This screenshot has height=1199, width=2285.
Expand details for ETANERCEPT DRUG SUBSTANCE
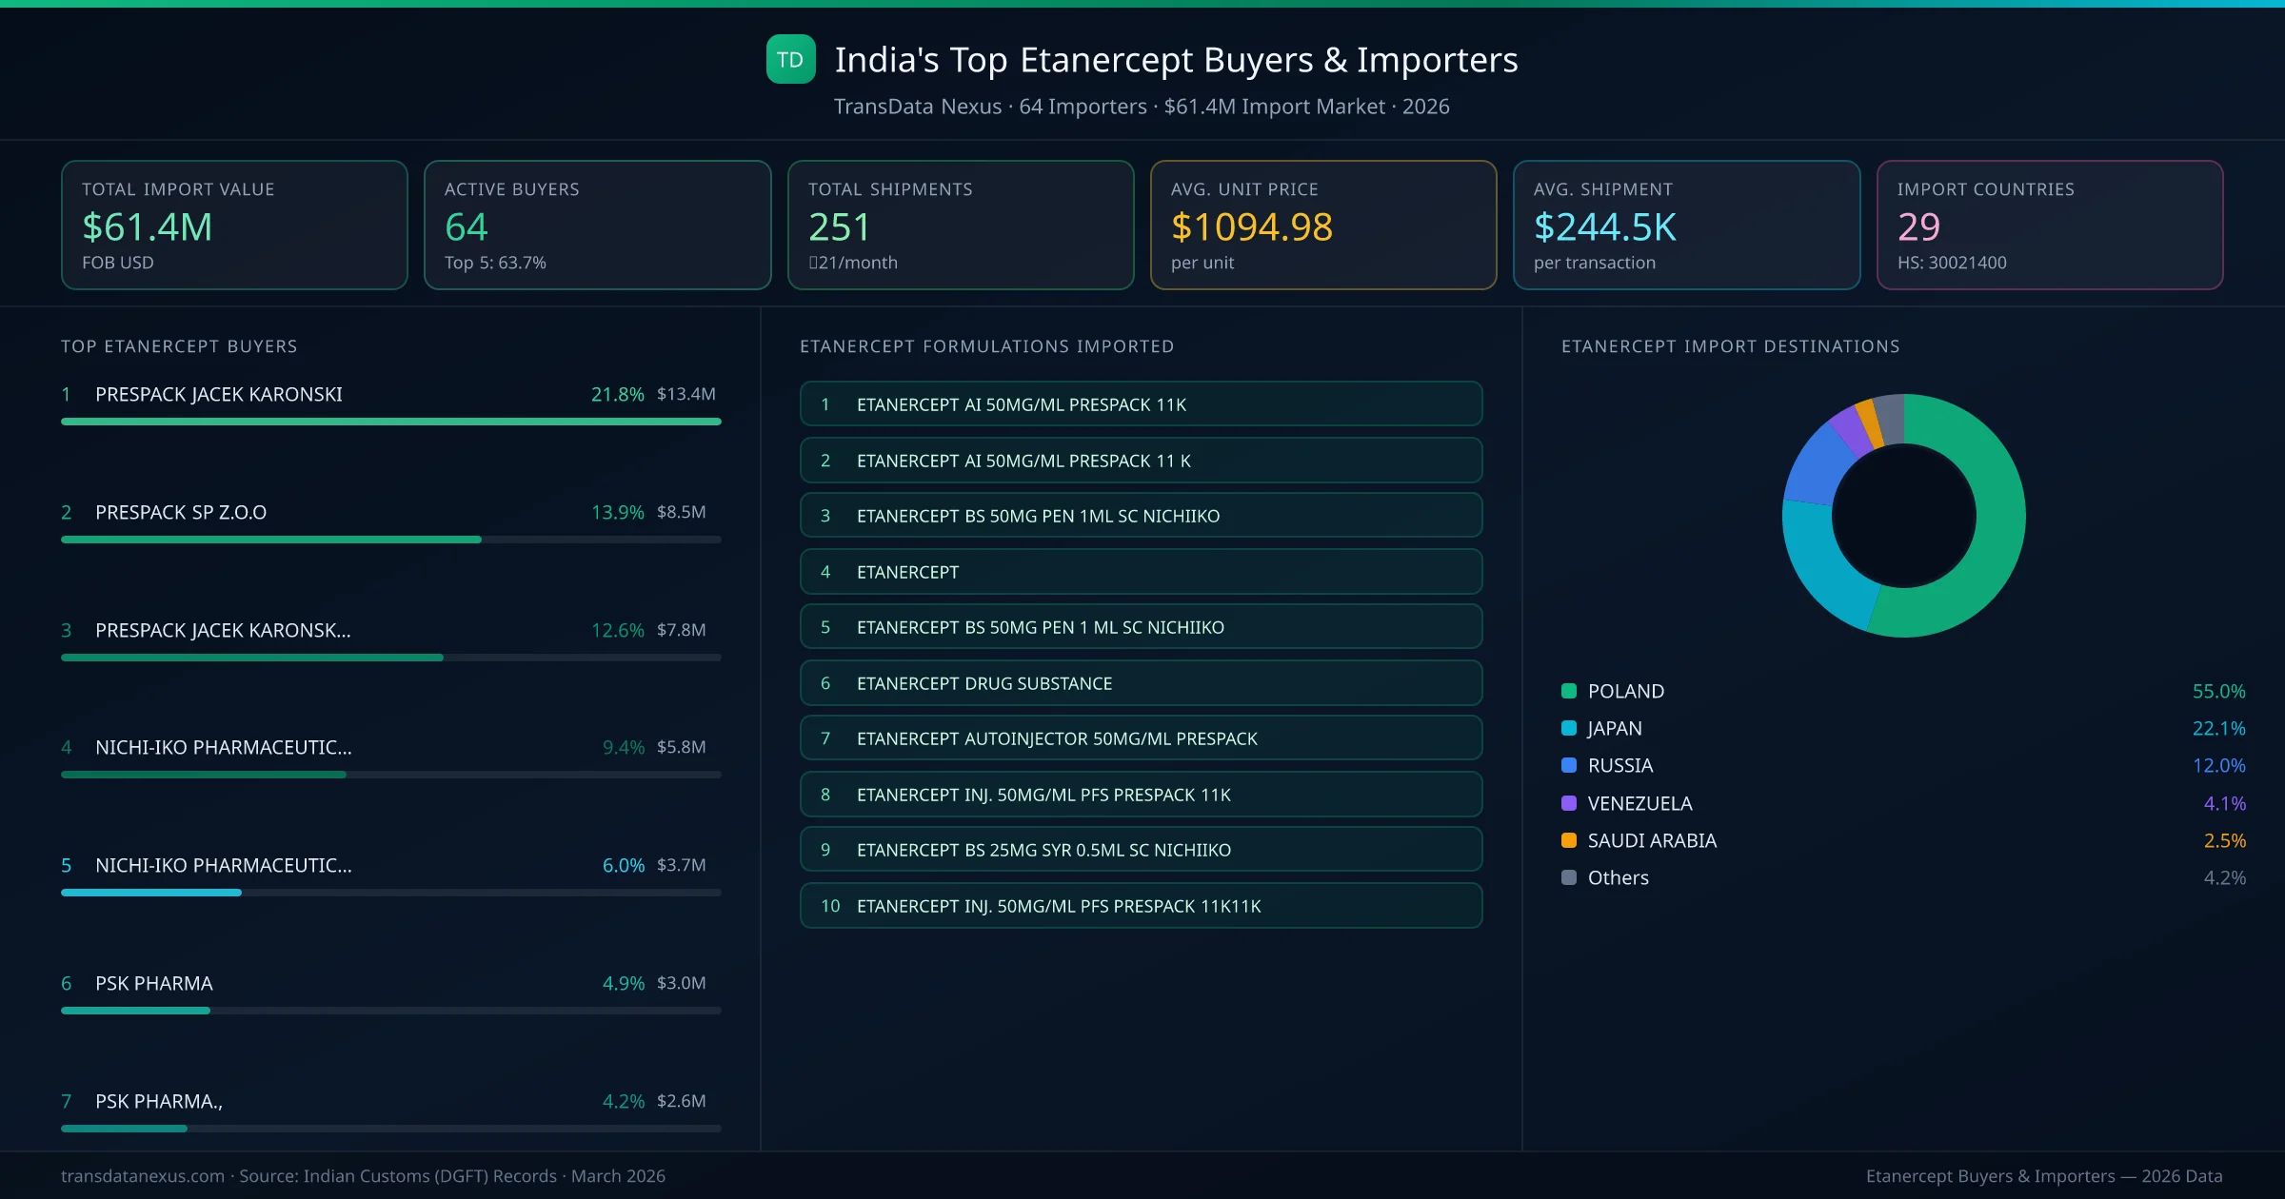1141,682
